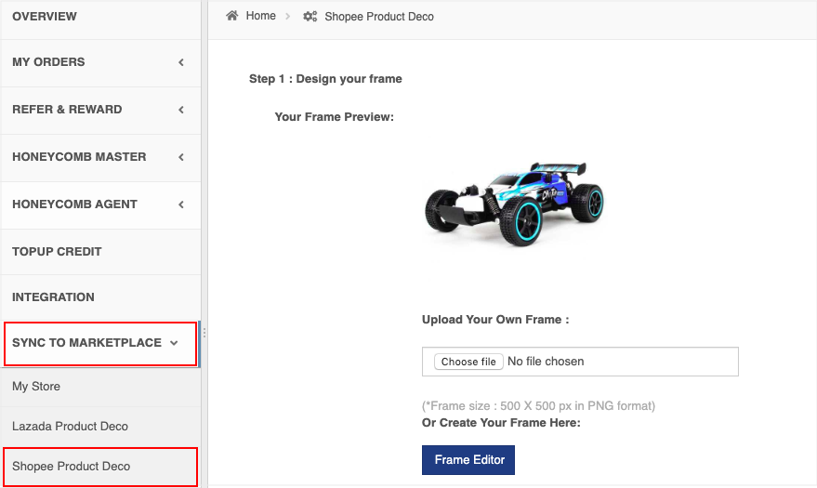Select Shopee Product Deco submenu item
The width and height of the screenshot is (817, 488).
tap(71, 467)
